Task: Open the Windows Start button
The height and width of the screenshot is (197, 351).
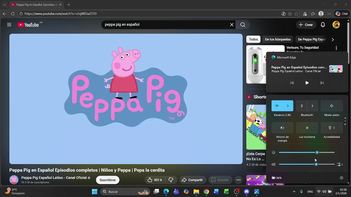Action: (x=95, y=192)
